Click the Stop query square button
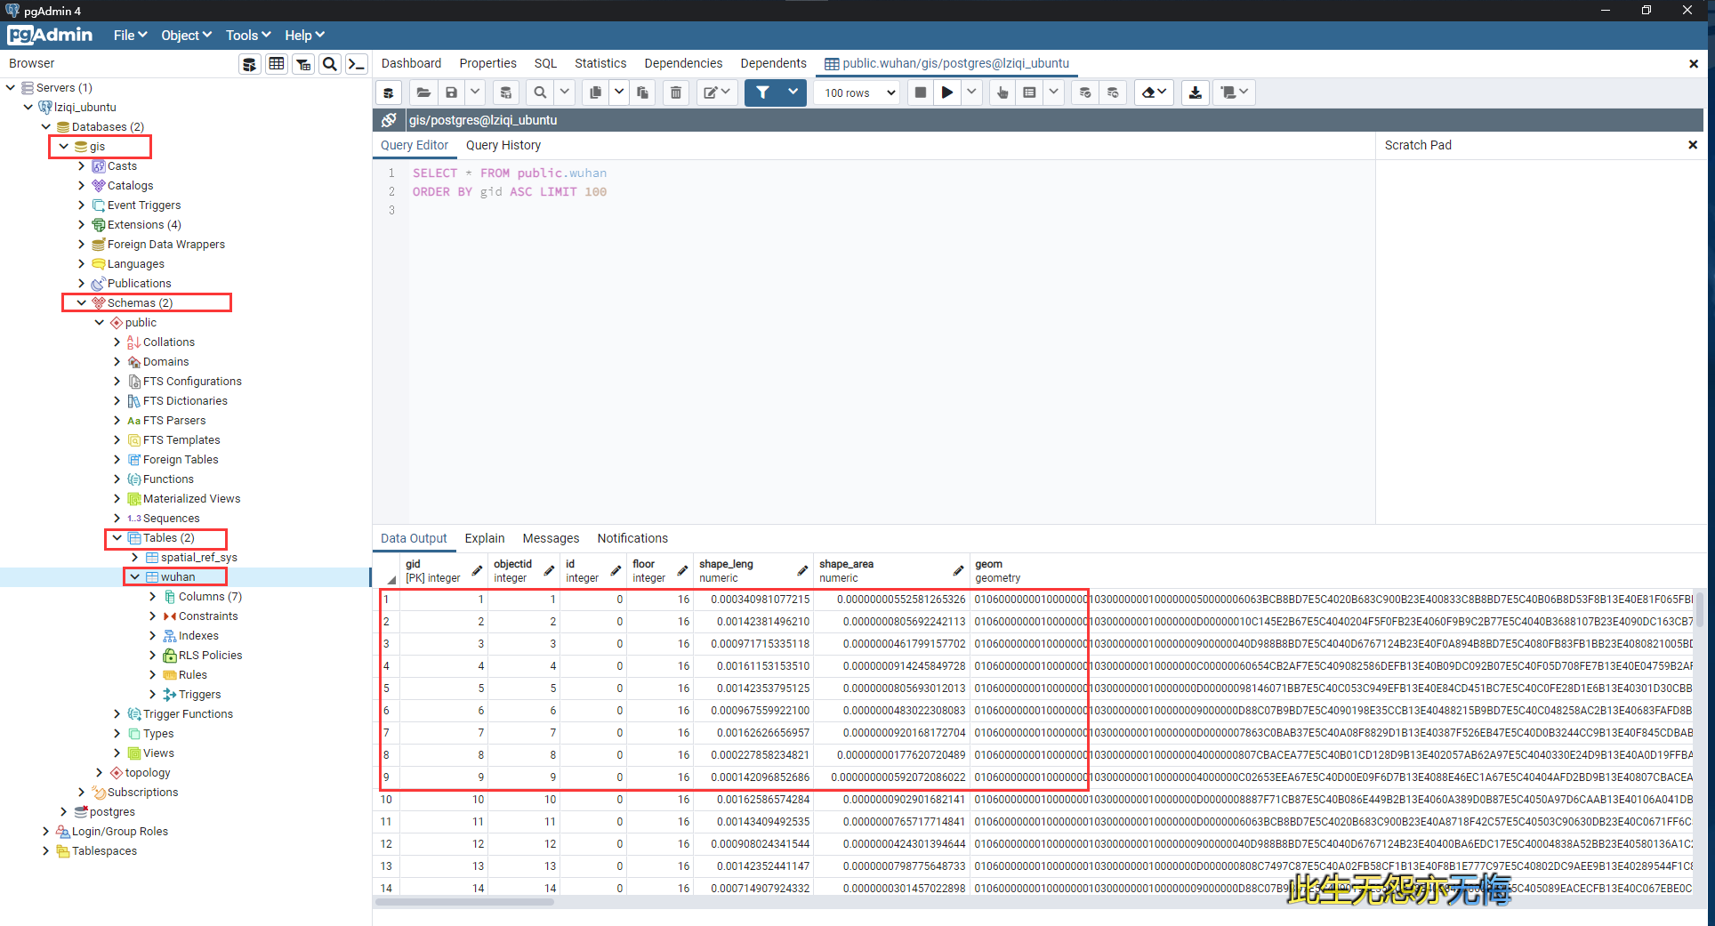This screenshot has width=1715, height=926. coord(921,93)
